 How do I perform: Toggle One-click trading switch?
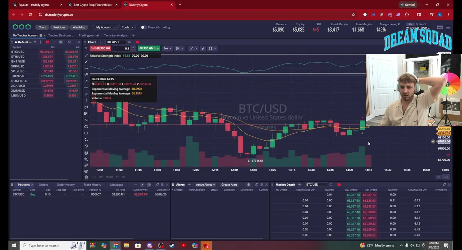click(x=143, y=27)
